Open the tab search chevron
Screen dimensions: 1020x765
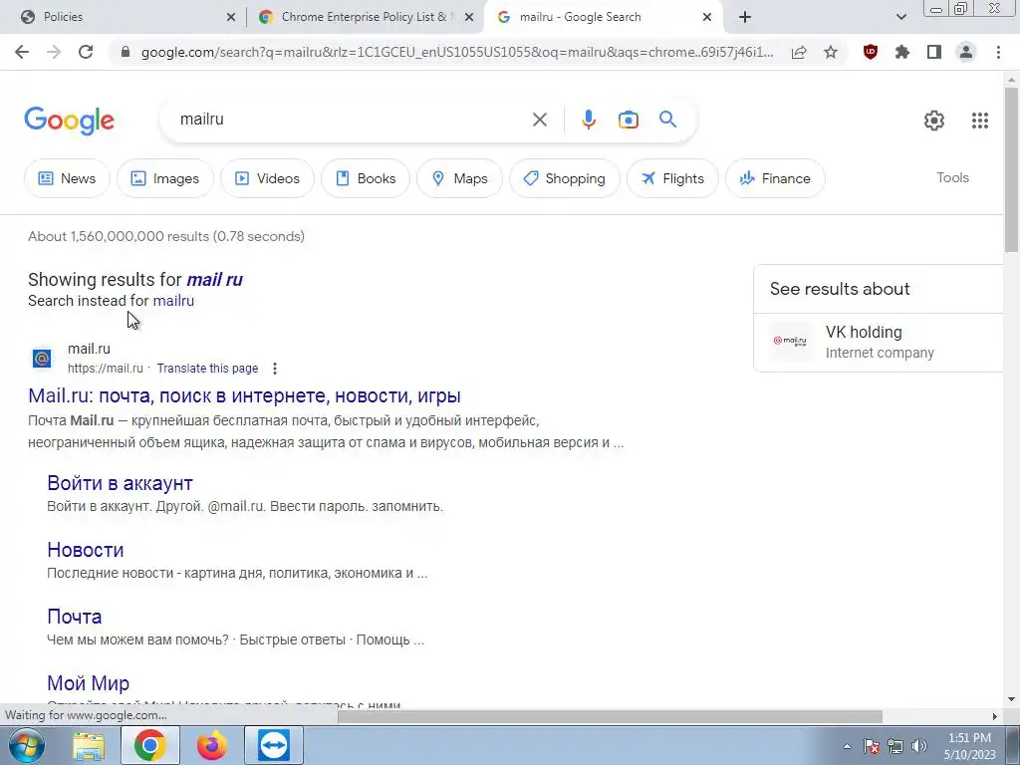[x=900, y=17]
